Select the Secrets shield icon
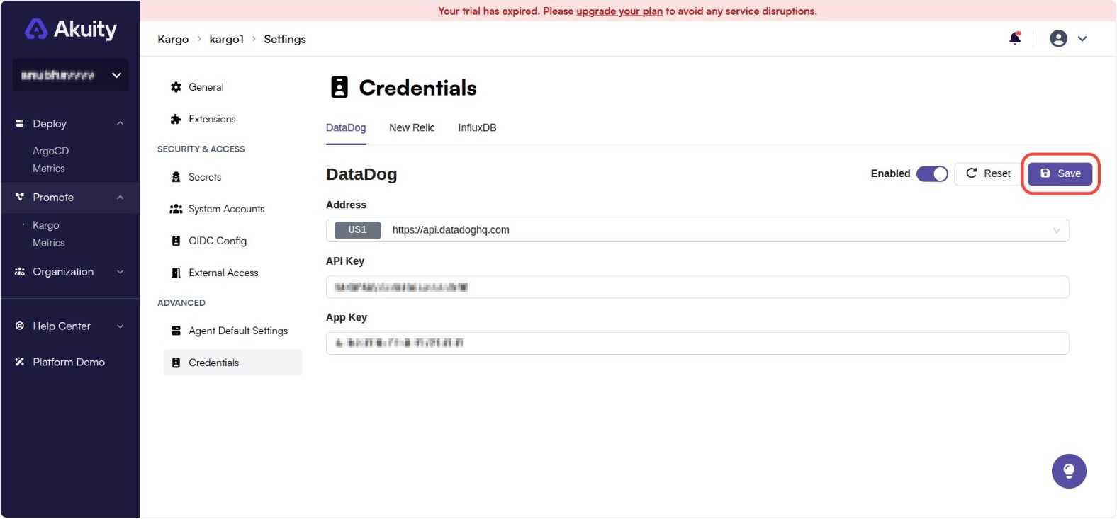1117x519 pixels. pos(176,177)
